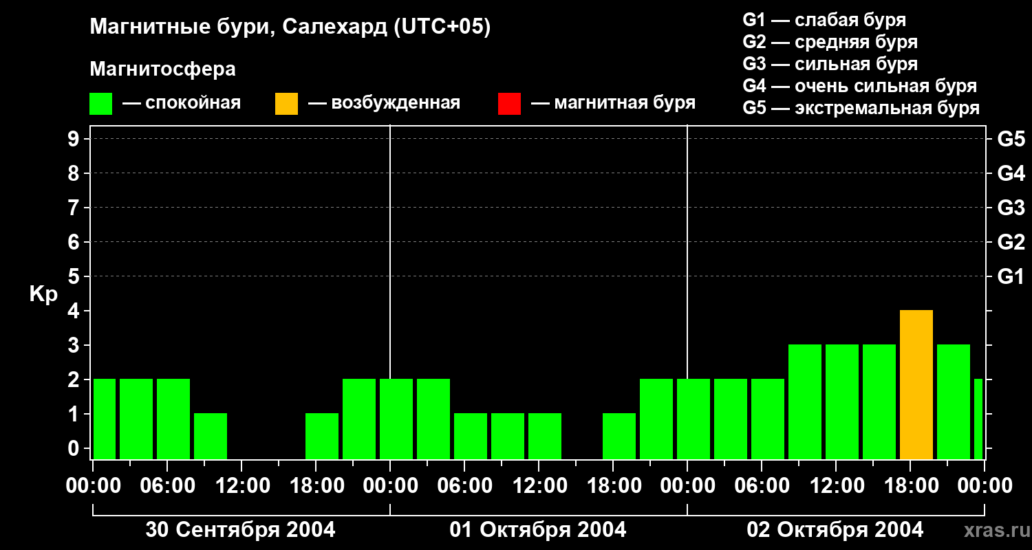Click the 'G1 — слабая буря' legend line
This screenshot has width=1032, height=550.
[824, 19]
